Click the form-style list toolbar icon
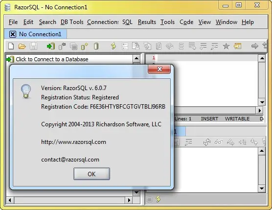 tap(125, 46)
